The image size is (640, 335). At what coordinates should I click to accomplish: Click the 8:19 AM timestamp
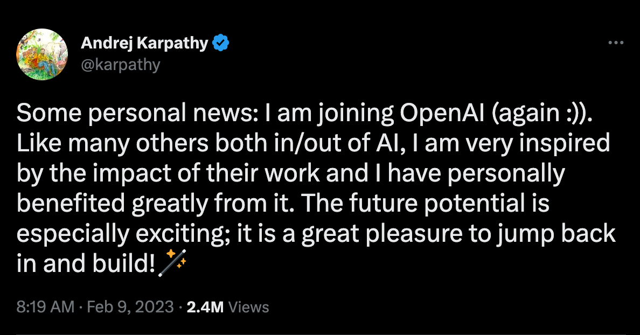coord(45,307)
